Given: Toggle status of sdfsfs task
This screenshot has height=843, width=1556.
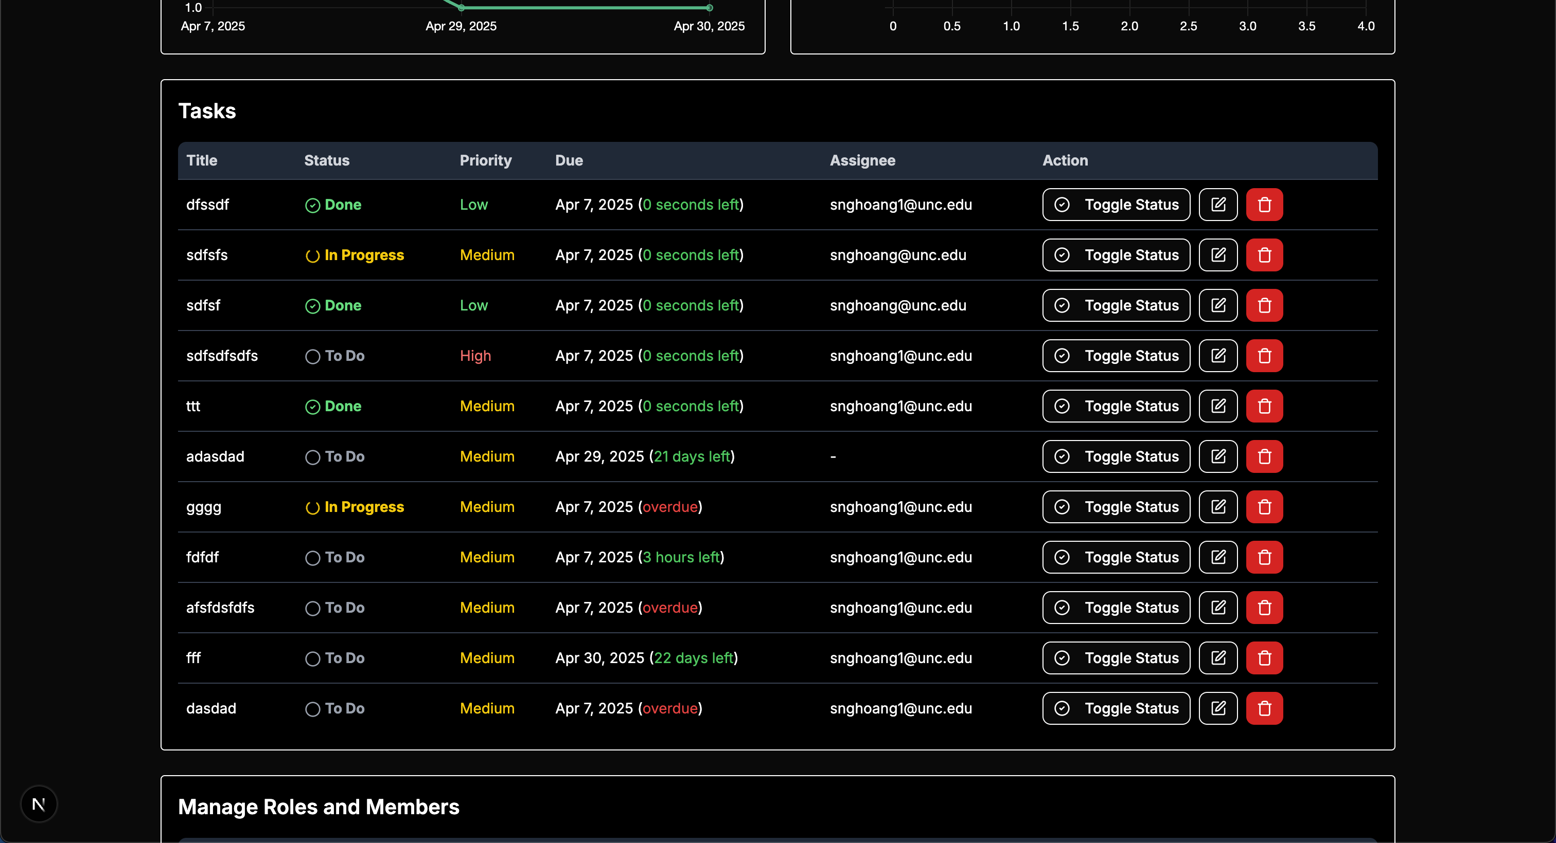Looking at the screenshot, I should (1116, 254).
